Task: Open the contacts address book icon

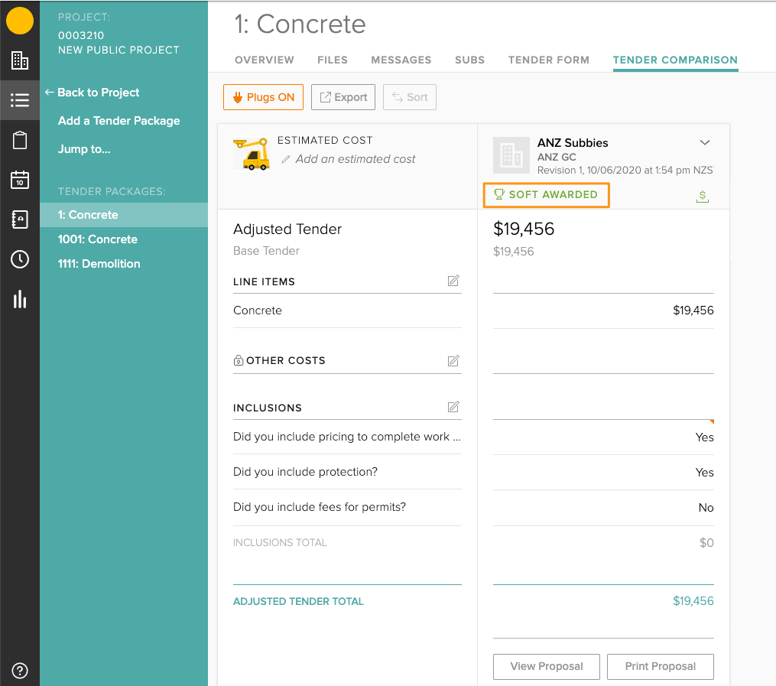Action: [20, 219]
